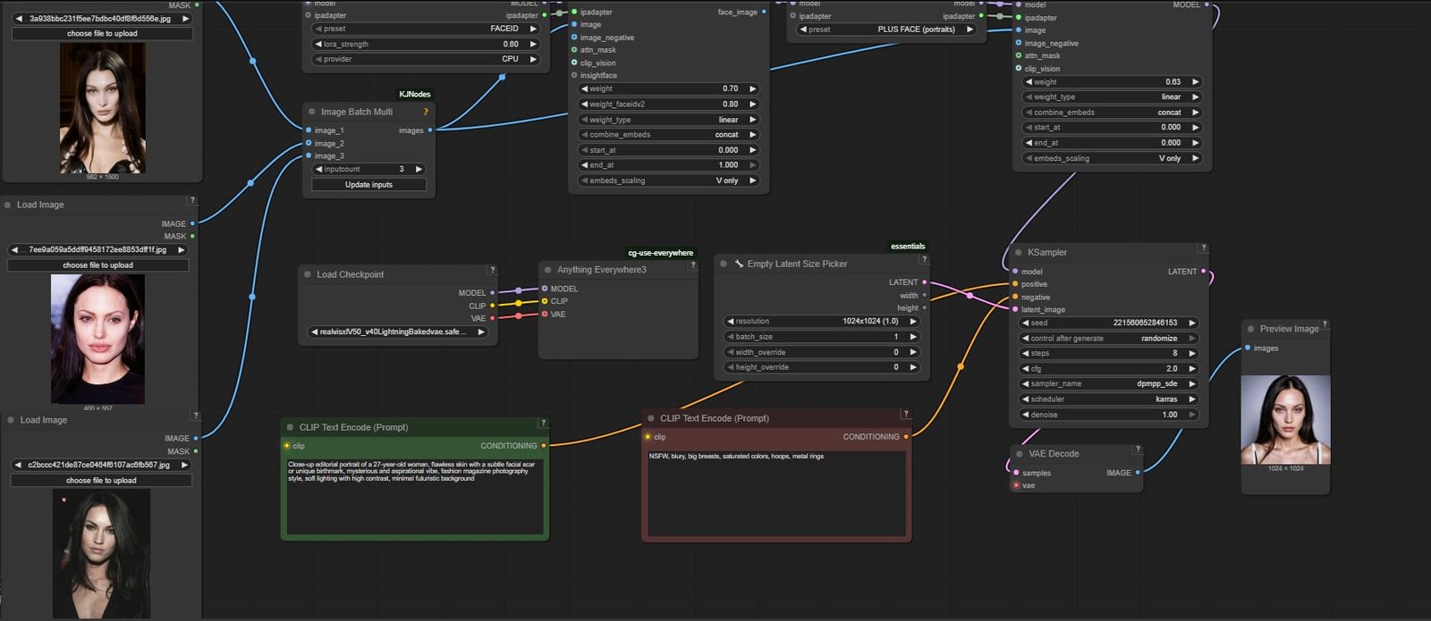The image size is (1431, 621).
Task: Click the embeds_scaling V only selector below end_at 1.000
Action: click(669, 180)
